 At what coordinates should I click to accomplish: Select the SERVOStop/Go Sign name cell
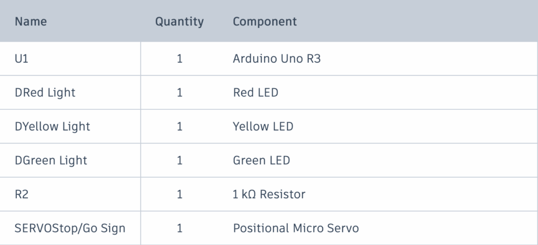(x=70, y=228)
